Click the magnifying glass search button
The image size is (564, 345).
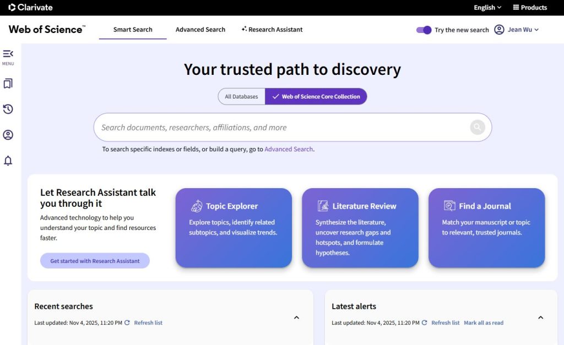(477, 128)
